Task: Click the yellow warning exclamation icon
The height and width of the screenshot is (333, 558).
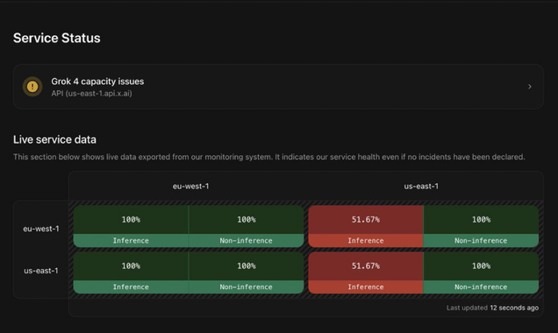Action: pos(32,87)
